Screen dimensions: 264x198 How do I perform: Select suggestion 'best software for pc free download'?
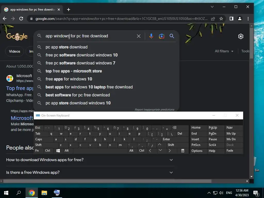106,95
